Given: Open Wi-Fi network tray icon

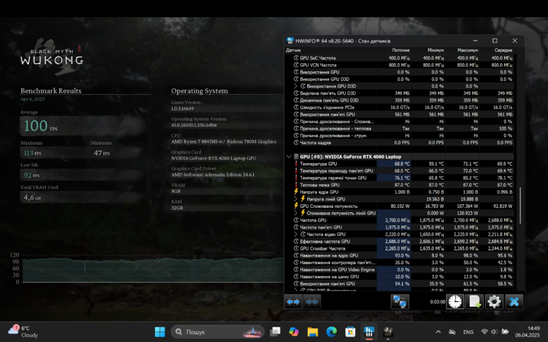Looking at the screenshot, I should pyautogui.click(x=484, y=332).
